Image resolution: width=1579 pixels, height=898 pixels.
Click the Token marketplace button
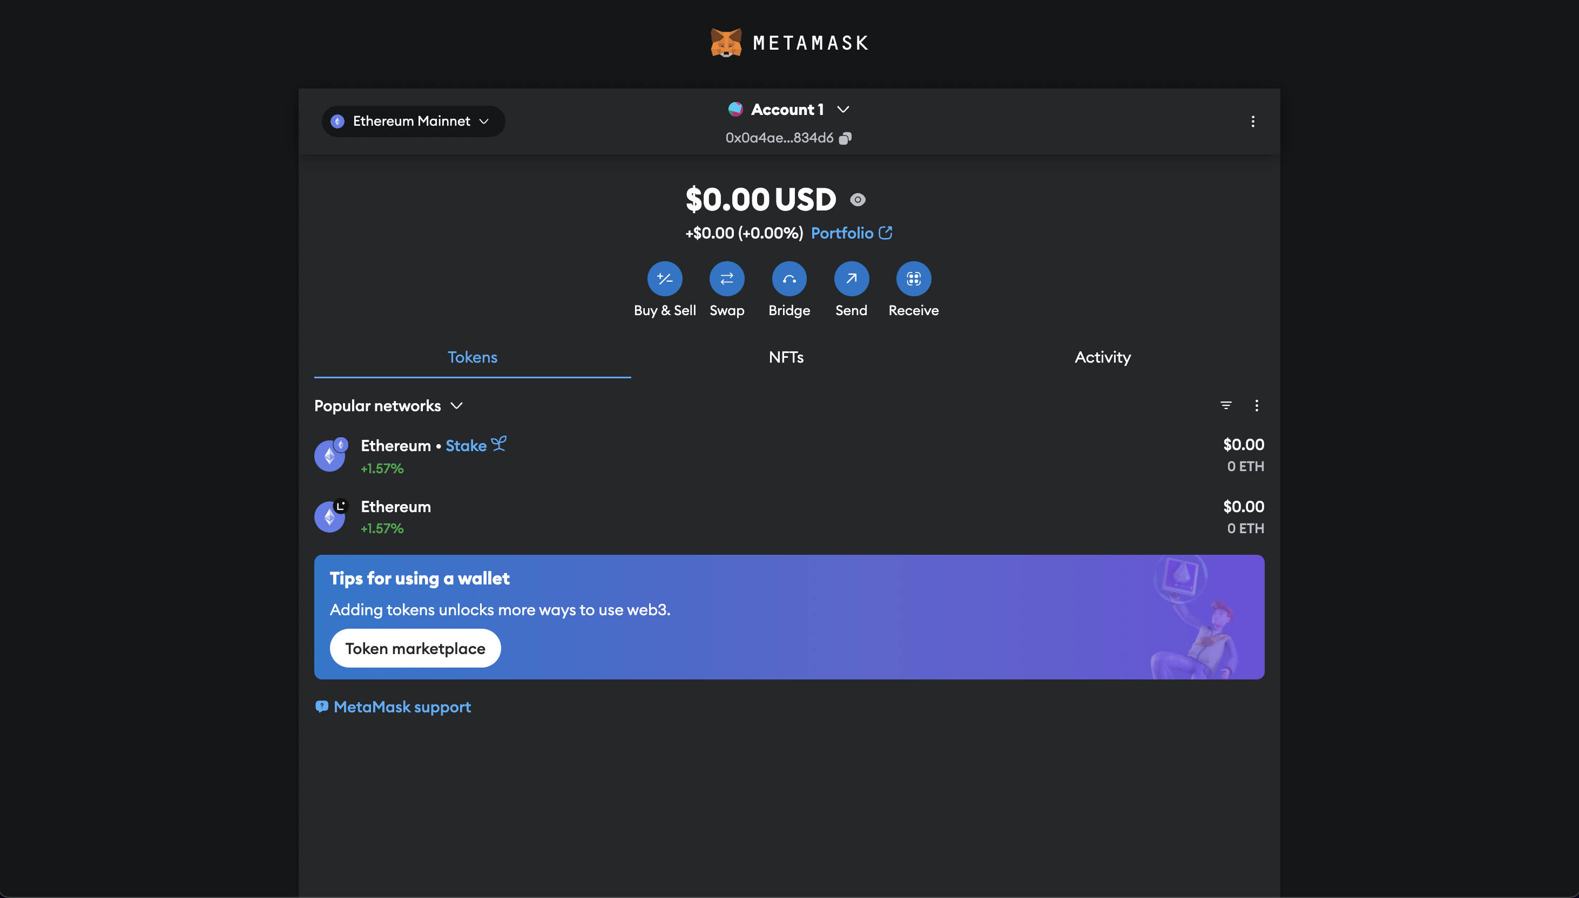pyautogui.click(x=415, y=648)
